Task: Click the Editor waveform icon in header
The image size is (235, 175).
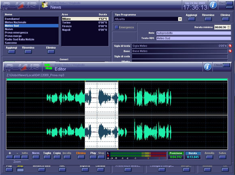Action: coord(48,67)
